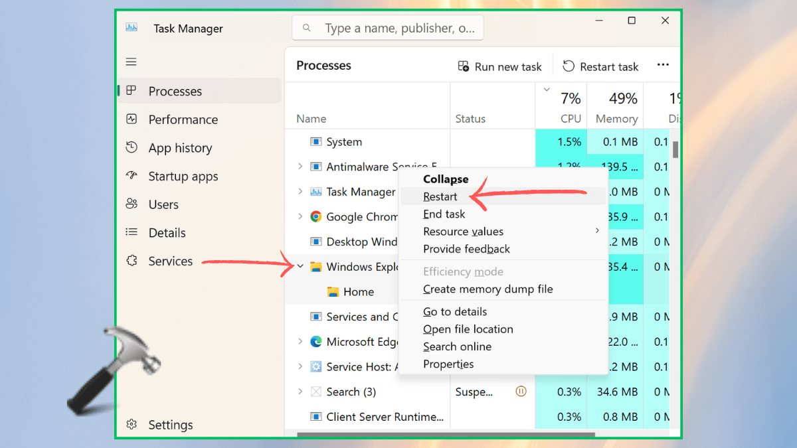Collapse the Windows Explorer tree chevron

point(301,266)
